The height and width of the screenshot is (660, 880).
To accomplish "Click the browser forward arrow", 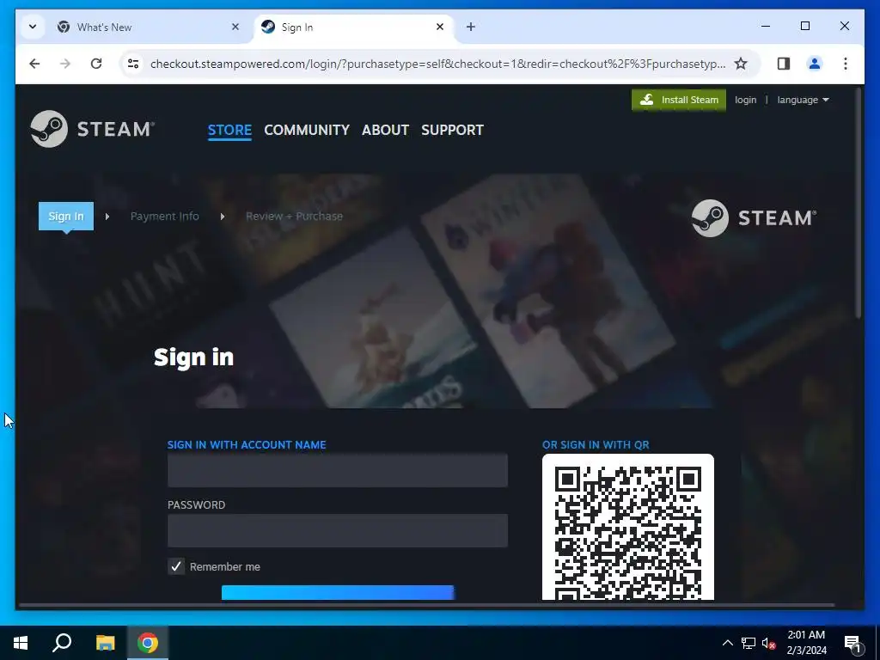I will point(65,64).
